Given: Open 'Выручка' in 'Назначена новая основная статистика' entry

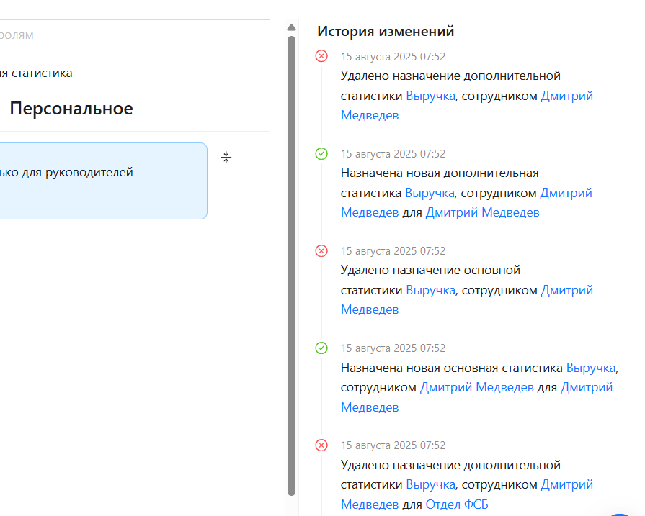Looking at the screenshot, I should tap(590, 368).
